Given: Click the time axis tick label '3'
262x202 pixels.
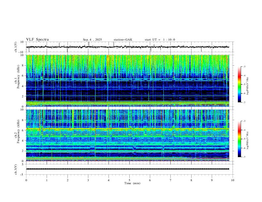Looking at the screenshot, I should (88, 180).
